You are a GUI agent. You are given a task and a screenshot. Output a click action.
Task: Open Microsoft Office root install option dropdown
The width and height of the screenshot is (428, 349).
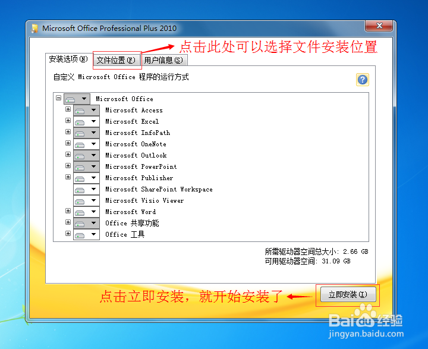77,99
